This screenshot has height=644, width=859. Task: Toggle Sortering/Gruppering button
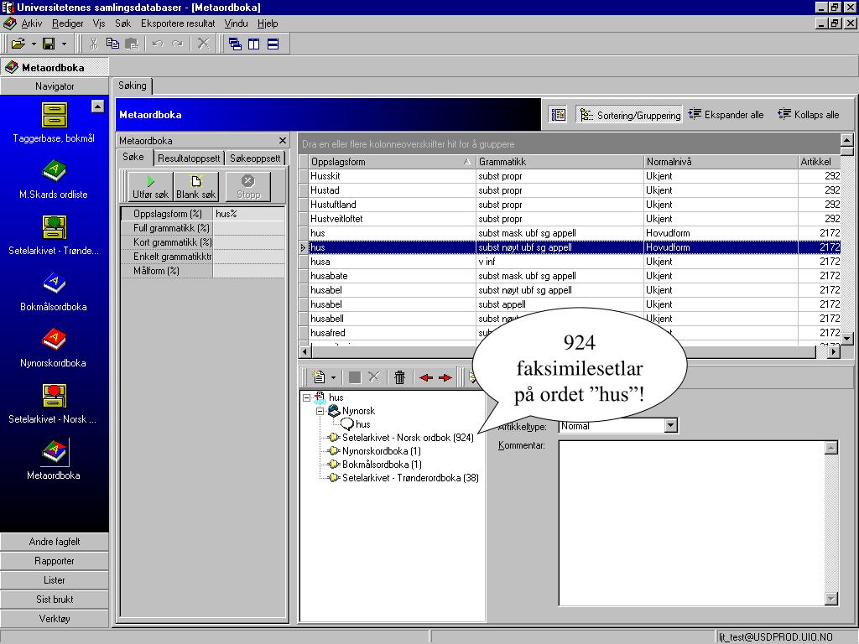(629, 114)
